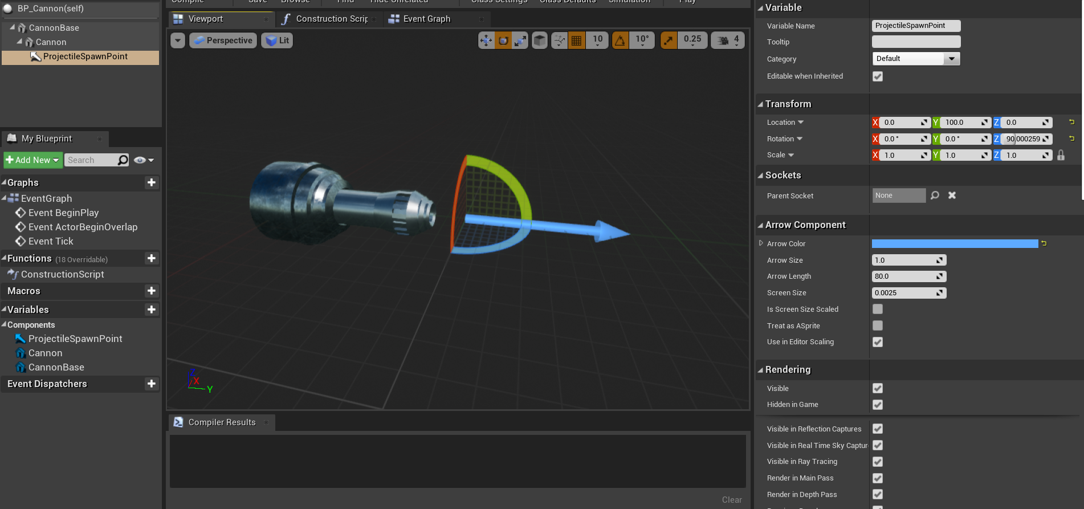Switch to the Event Graph tab
Image resolution: width=1084 pixels, height=509 pixels.
436,19
